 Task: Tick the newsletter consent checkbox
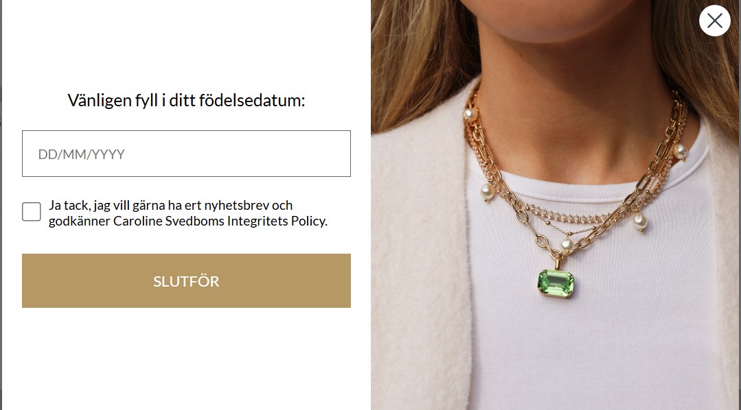point(31,212)
